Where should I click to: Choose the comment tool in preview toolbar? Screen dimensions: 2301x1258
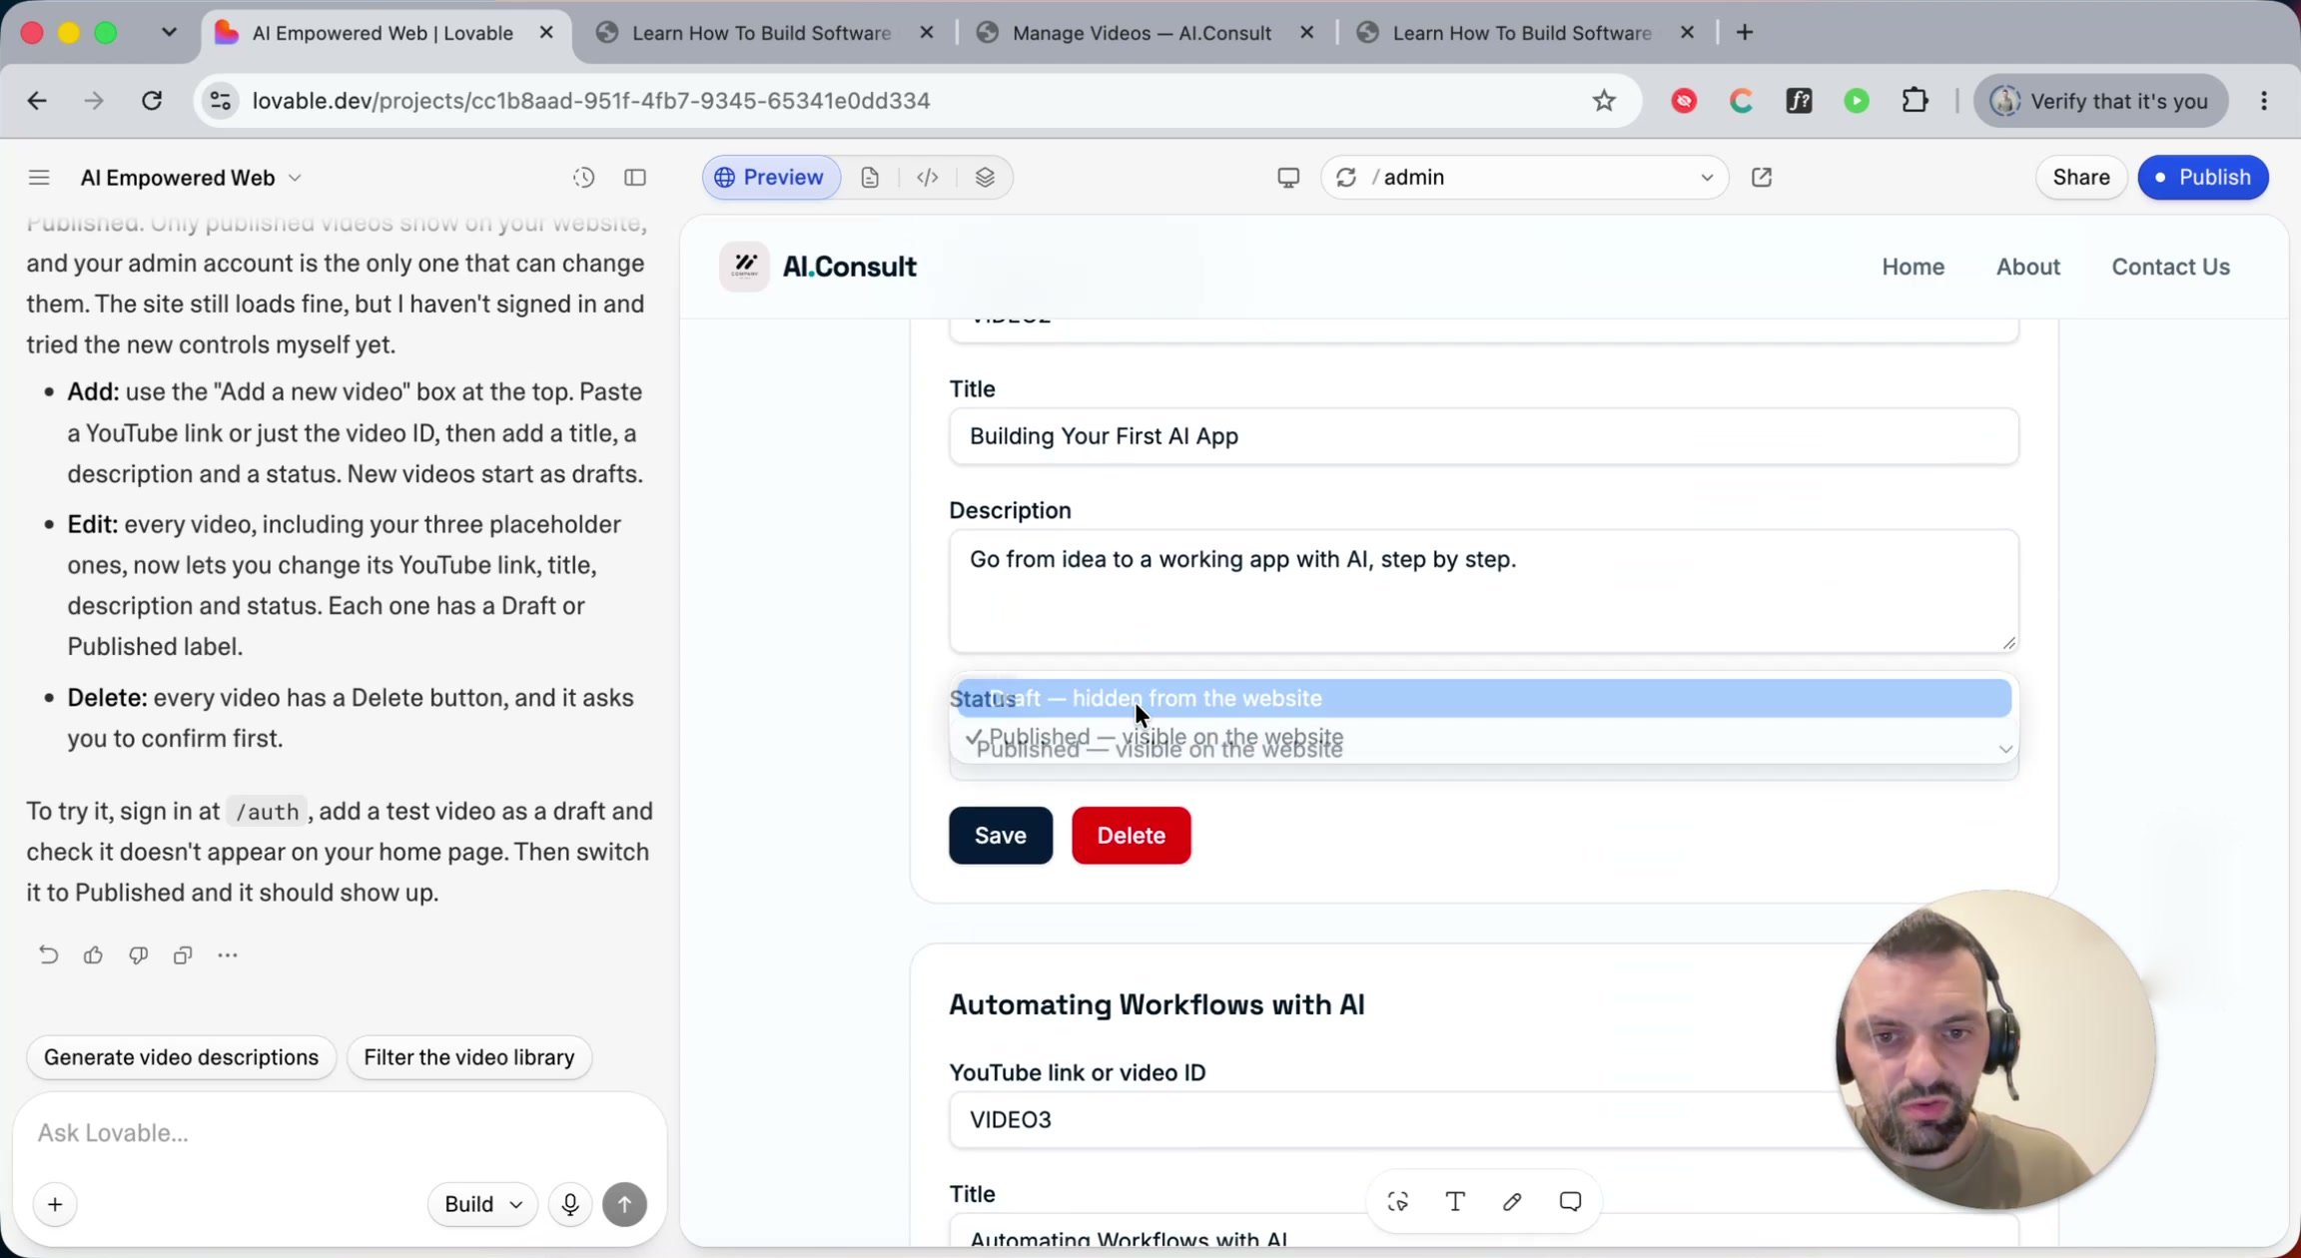1570,1202
